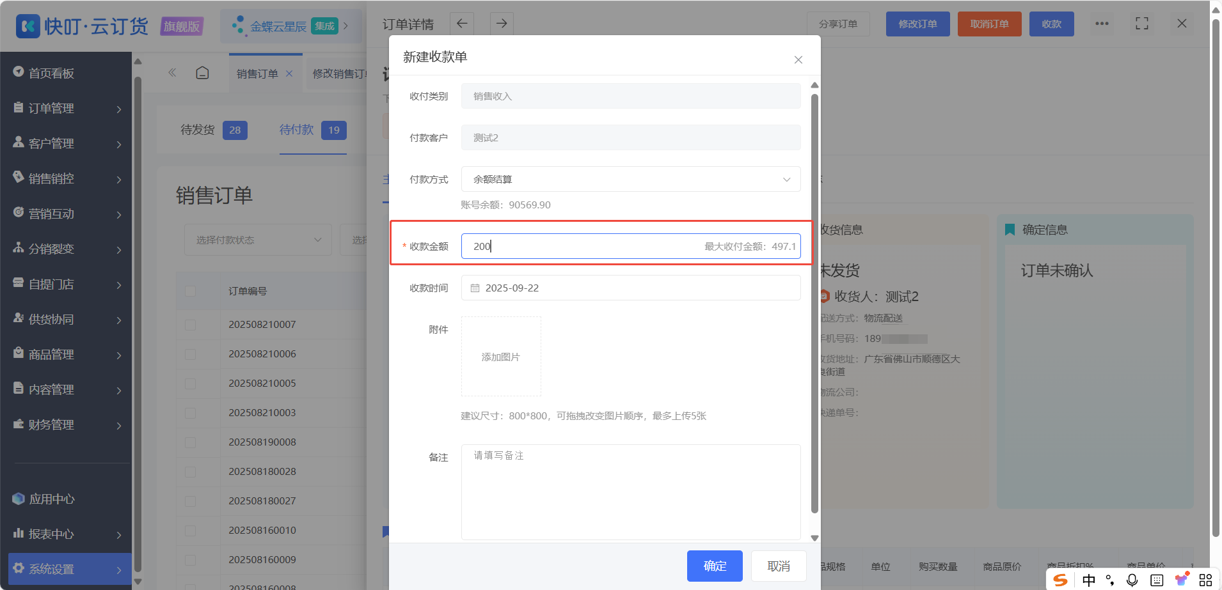Open the 选择付款状态 dropdown
This screenshot has height=590, width=1222.
[258, 240]
